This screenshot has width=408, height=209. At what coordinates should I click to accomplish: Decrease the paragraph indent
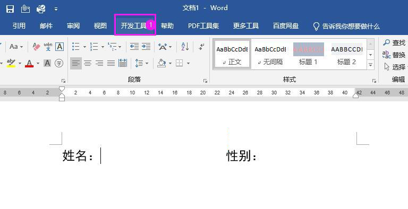(x=134, y=47)
